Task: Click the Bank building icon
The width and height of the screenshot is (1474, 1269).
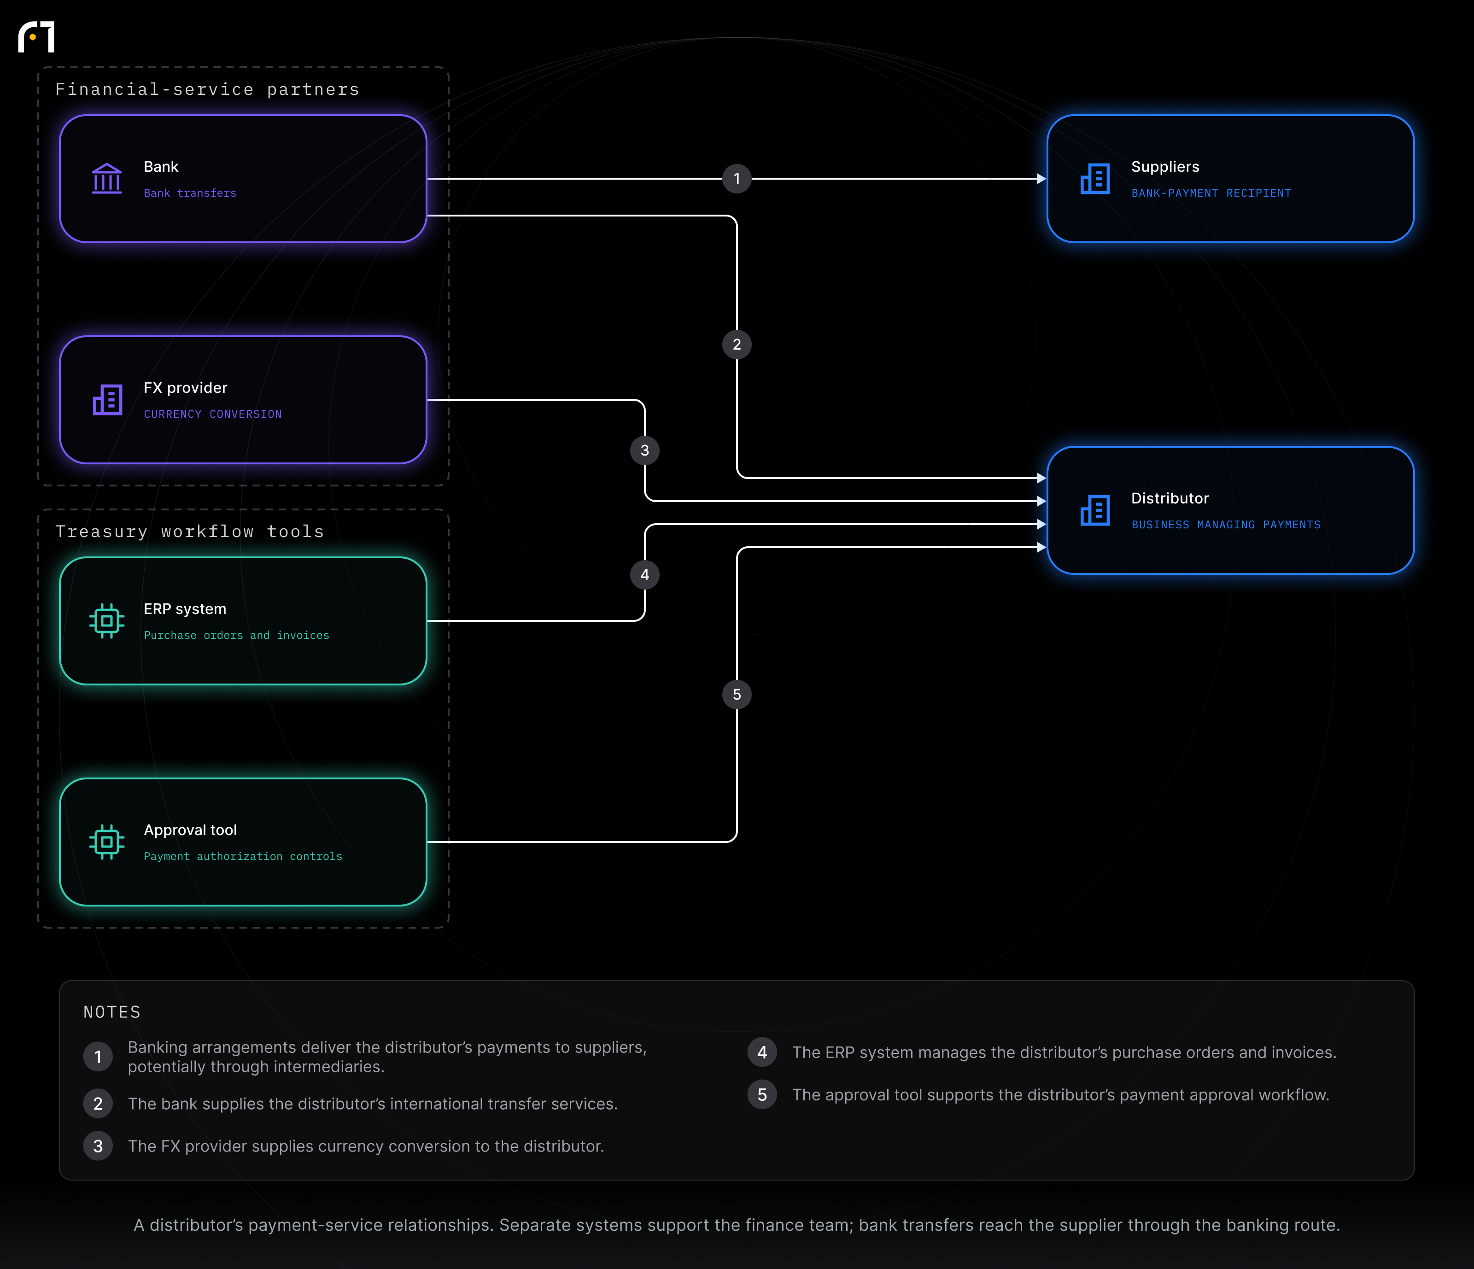Action: (x=107, y=179)
